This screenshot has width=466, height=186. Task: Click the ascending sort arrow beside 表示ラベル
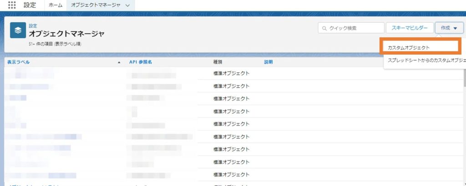pyautogui.click(x=119, y=62)
